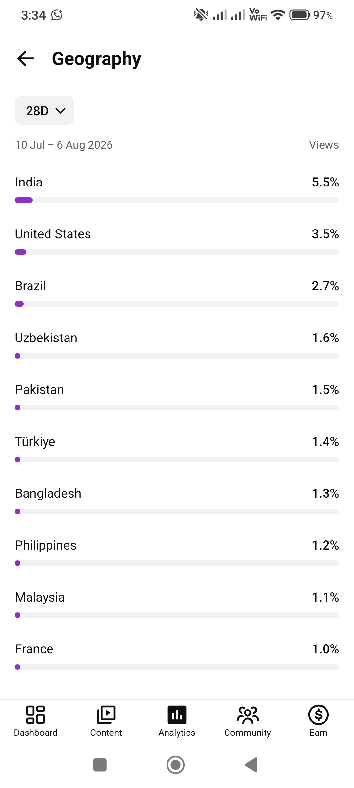Screen dimensions: 354x788
Task: Open the Content tab icon
Action: [106, 715]
